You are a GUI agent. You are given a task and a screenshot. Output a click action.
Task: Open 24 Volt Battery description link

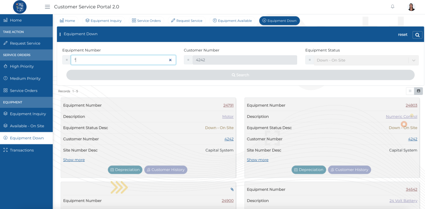point(403,201)
